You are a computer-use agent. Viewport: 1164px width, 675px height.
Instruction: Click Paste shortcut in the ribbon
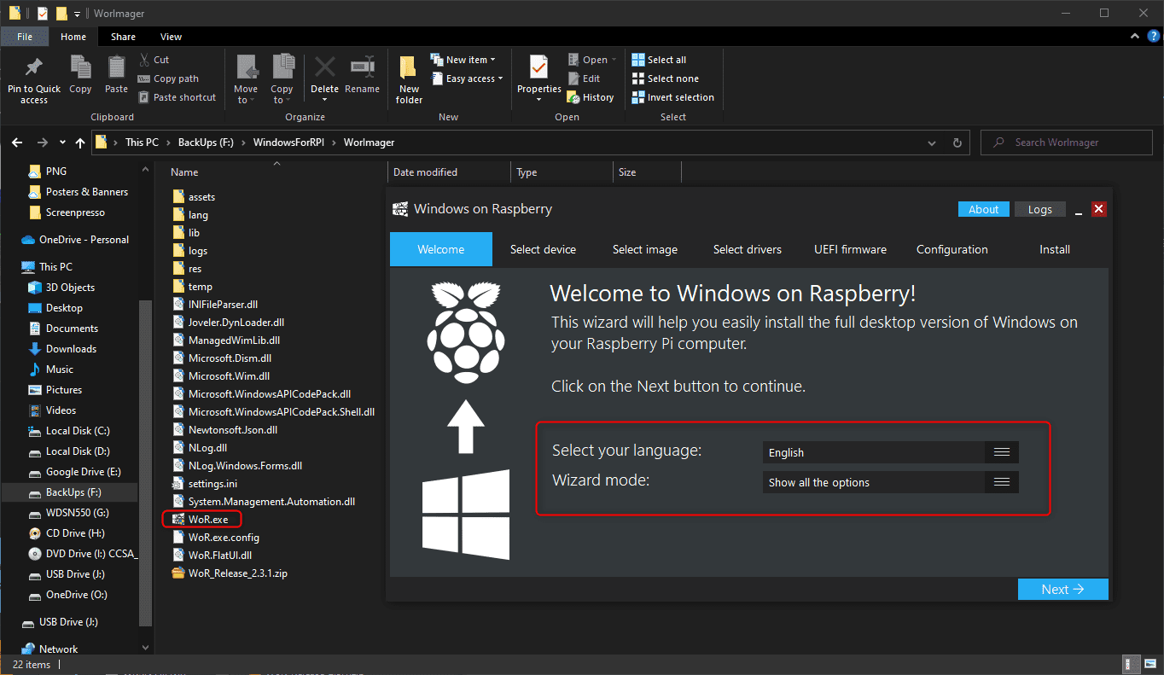click(x=177, y=97)
